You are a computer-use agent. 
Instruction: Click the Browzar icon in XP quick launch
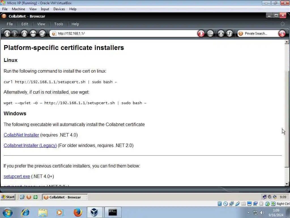[x=29, y=197]
